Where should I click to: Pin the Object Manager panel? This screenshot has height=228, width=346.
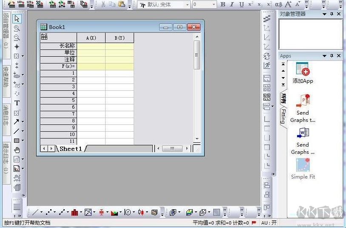[332, 14]
